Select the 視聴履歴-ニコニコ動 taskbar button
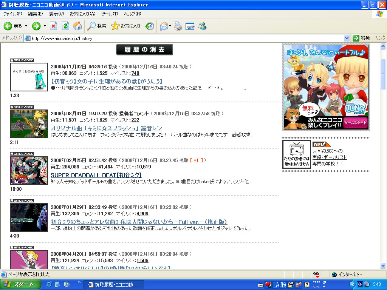 coord(113,285)
